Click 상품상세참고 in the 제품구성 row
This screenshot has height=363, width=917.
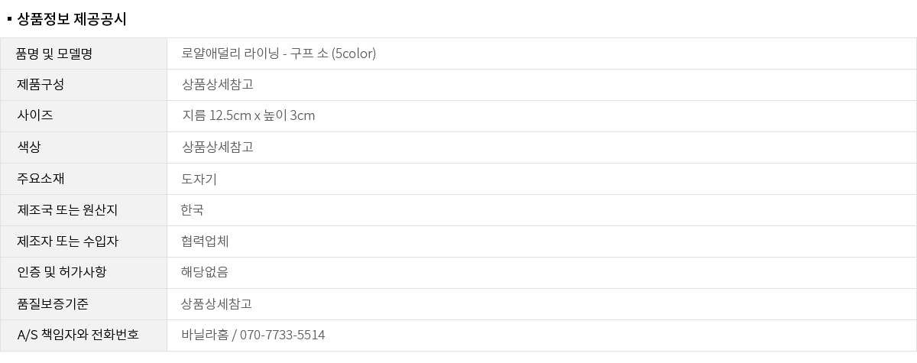pyautogui.click(x=217, y=85)
